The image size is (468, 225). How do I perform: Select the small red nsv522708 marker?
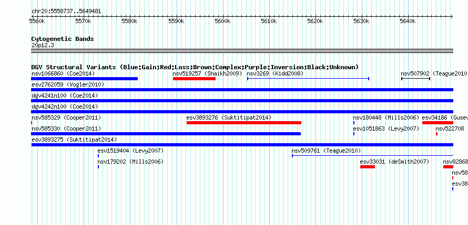(x=436, y=134)
